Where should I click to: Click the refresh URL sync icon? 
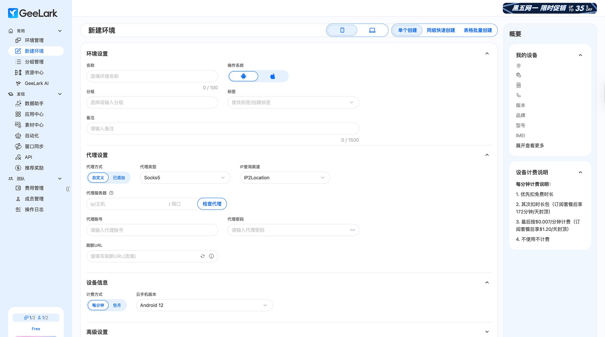point(202,256)
